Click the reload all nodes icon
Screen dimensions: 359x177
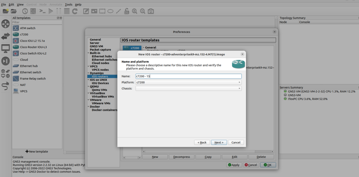(x=75, y=11)
